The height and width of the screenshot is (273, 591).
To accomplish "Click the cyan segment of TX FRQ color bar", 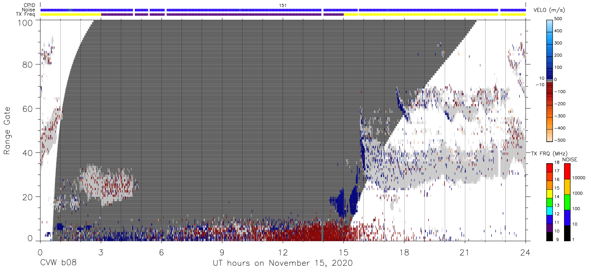I will pyautogui.click(x=550, y=210).
